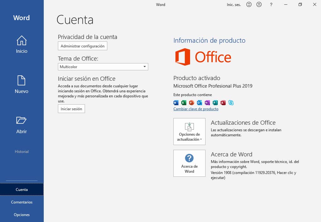Select Cuenta in the sidebar
This screenshot has width=321, height=222.
click(22, 189)
